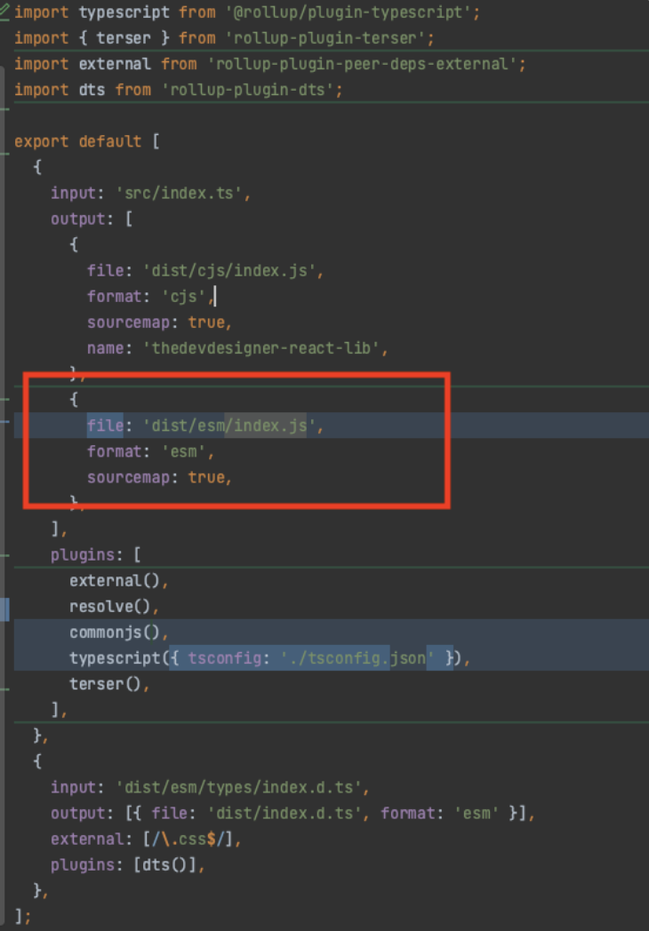Image resolution: width=649 pixels, height=931 pixels.
Task: Click the tsconfig property key
Action: [225, 658]
